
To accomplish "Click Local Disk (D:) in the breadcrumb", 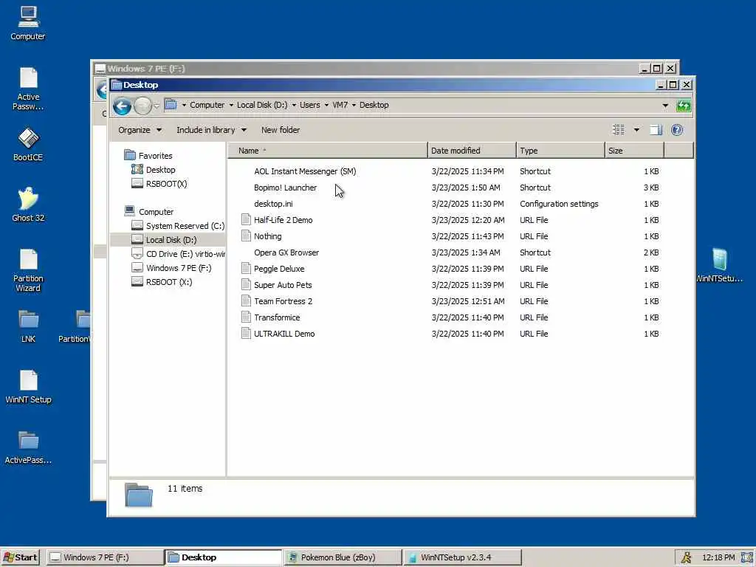I will pyautogui.click(x=262, y=105).
